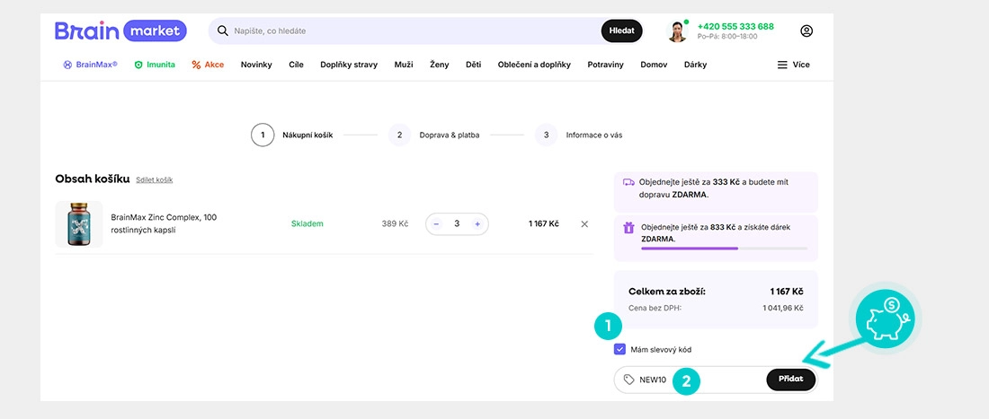
Task: Click the Skladem stock status
Action: (x=307, y=224)
